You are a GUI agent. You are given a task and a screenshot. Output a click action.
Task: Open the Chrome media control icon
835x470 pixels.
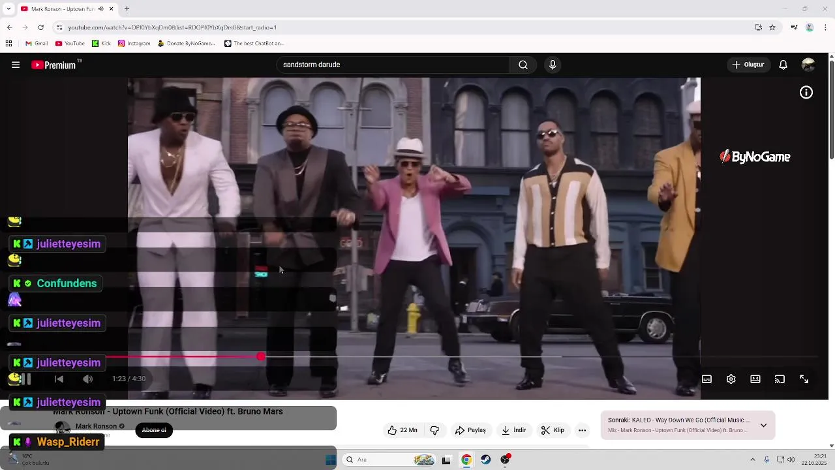click(794, 27)
